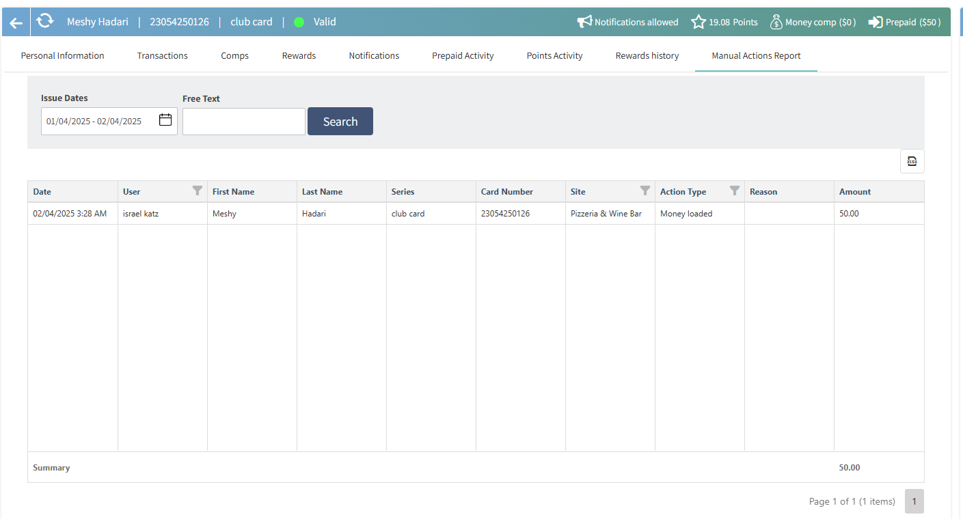963x519 pixels.
Task: Click the Notifications allowed megaphone icon
Action: click(x=584, y=22)
